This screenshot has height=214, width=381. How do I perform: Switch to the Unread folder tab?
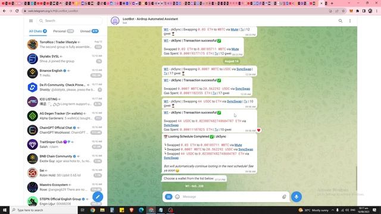pos(89,32)
